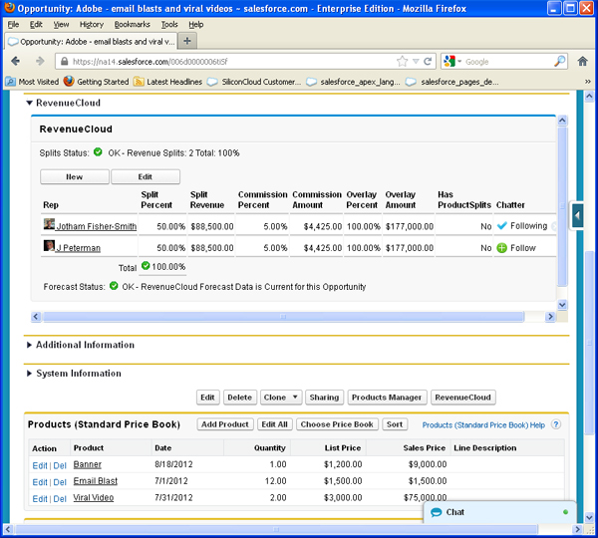Click the Products Manager button
The height and width of the screenshot is (538, 598).
(x=387, y=398)
